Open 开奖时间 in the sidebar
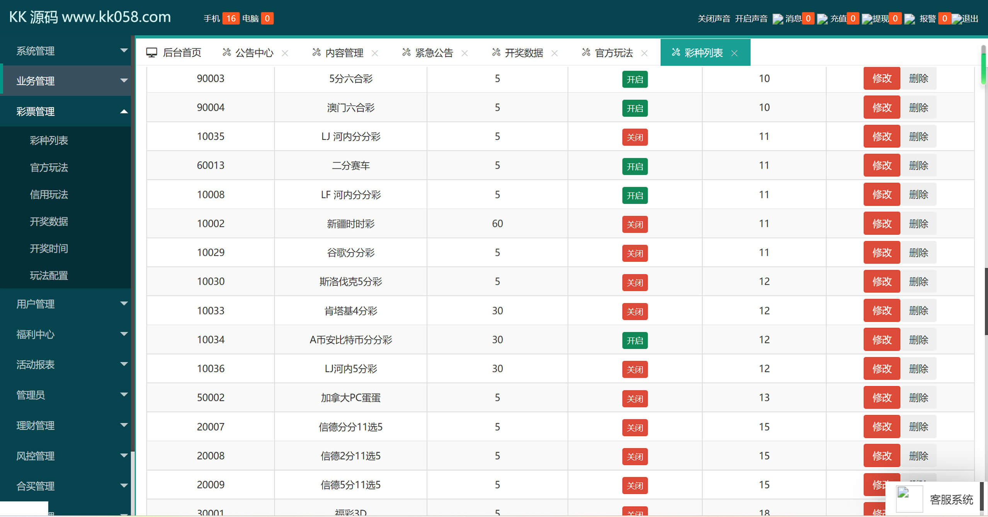 tap(49, 248)
